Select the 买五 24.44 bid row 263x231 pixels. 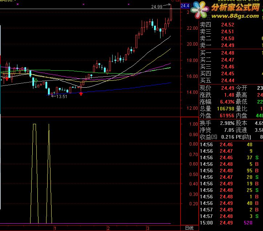(x=231, y=80)
